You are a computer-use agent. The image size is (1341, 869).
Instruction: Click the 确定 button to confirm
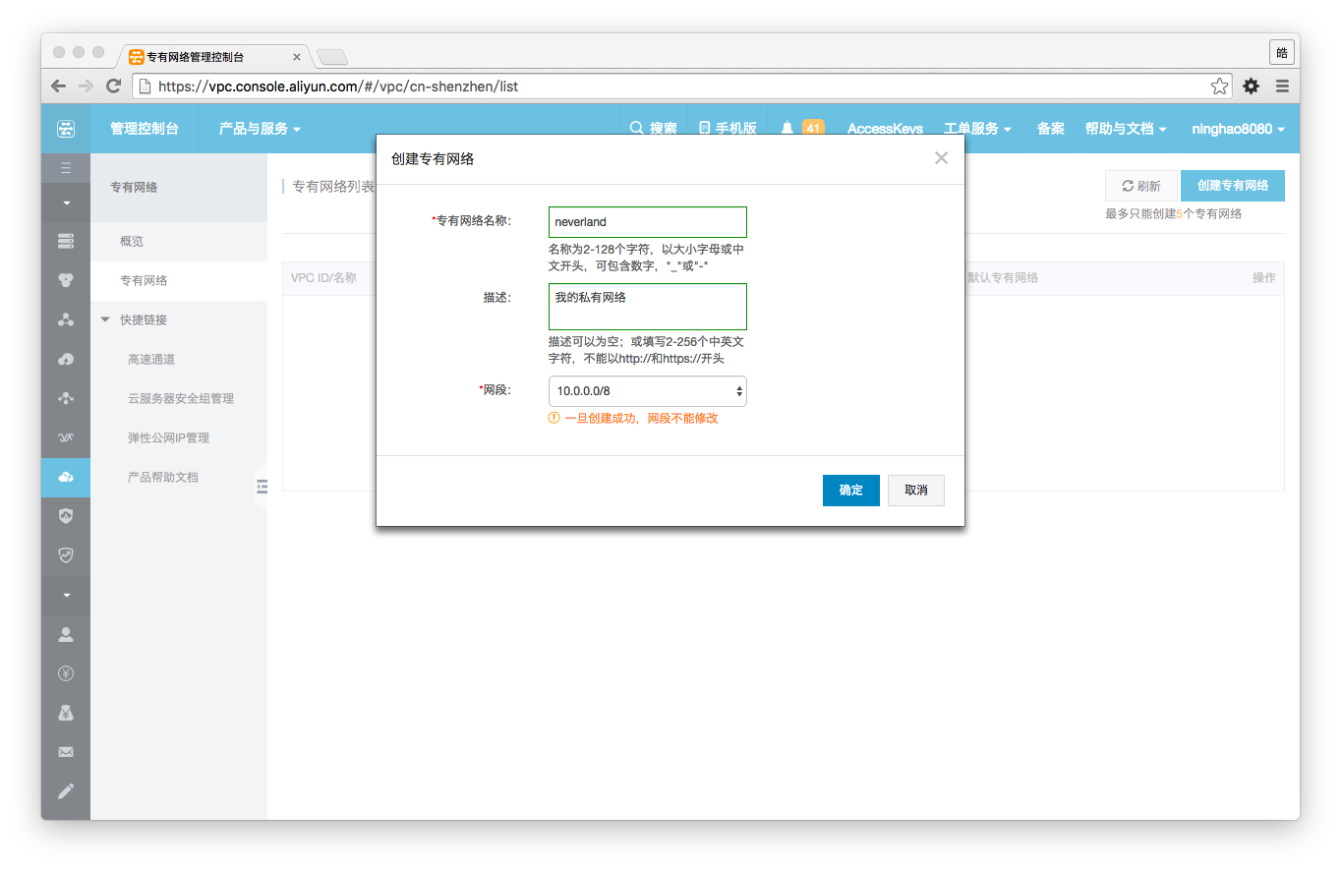pyautogui.click(x=850, y=491)
